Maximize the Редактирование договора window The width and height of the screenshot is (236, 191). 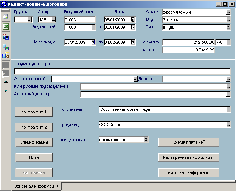tap(225, 4)
